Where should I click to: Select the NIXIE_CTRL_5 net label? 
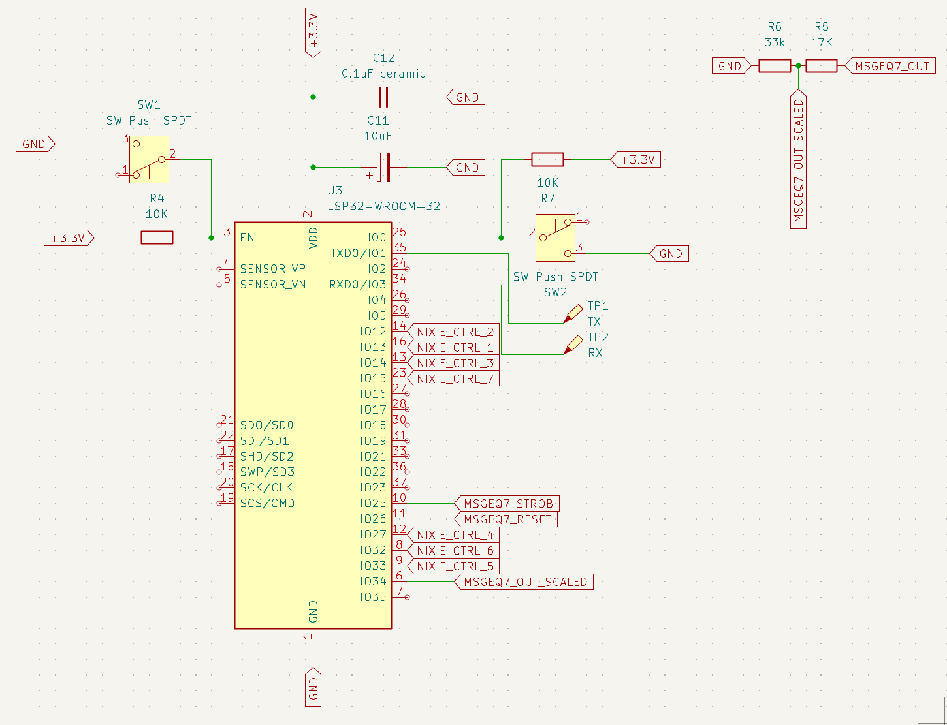click(x=454, y=566)
